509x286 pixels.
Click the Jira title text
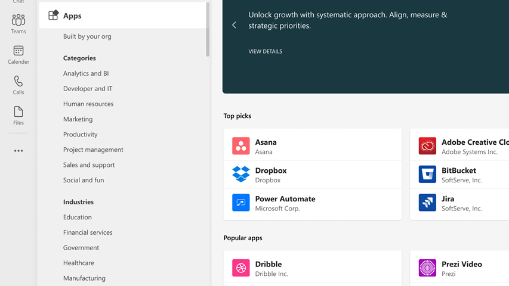pos(448,198)
